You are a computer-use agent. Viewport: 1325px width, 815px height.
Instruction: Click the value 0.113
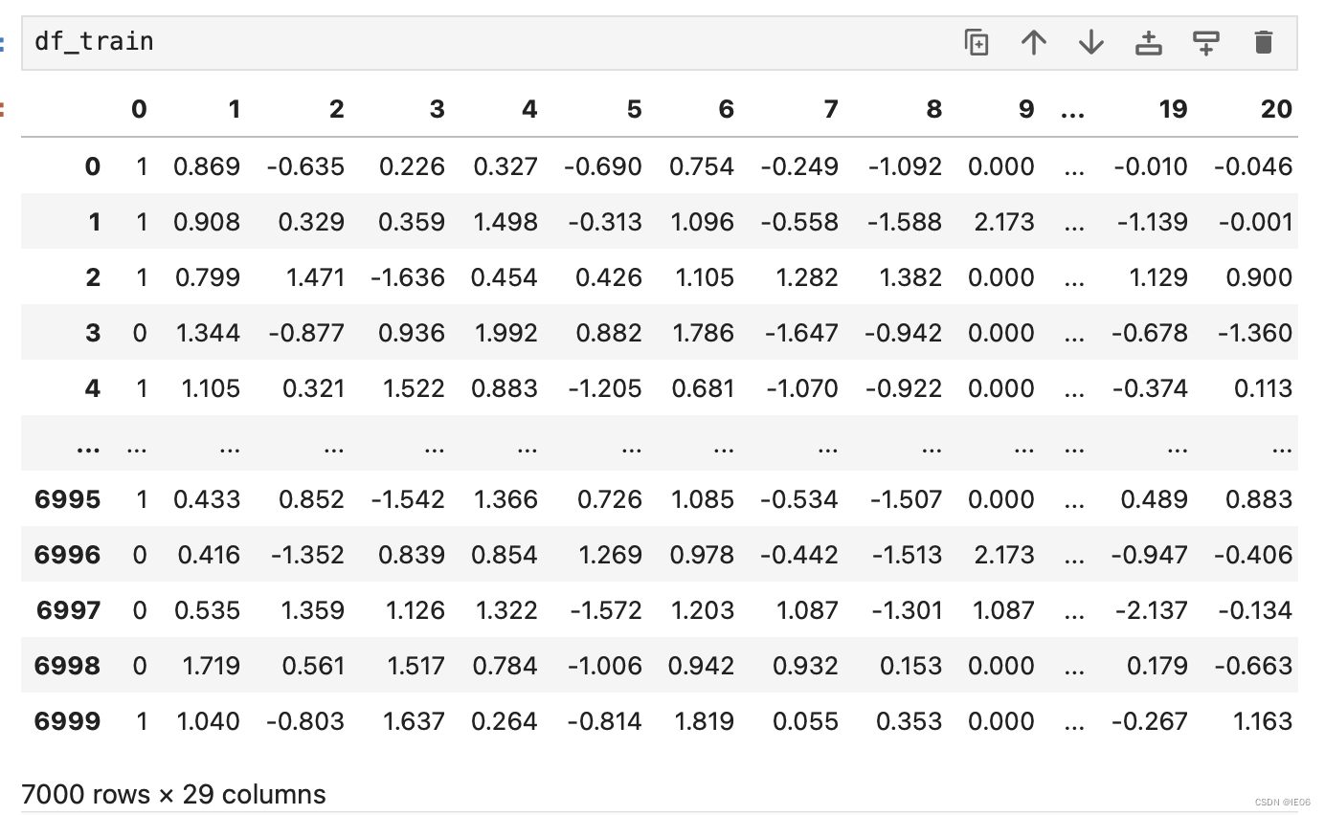[x=1263, y=388]
